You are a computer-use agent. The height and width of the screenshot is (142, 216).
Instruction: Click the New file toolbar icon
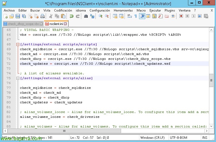click(x=5, y=16)
